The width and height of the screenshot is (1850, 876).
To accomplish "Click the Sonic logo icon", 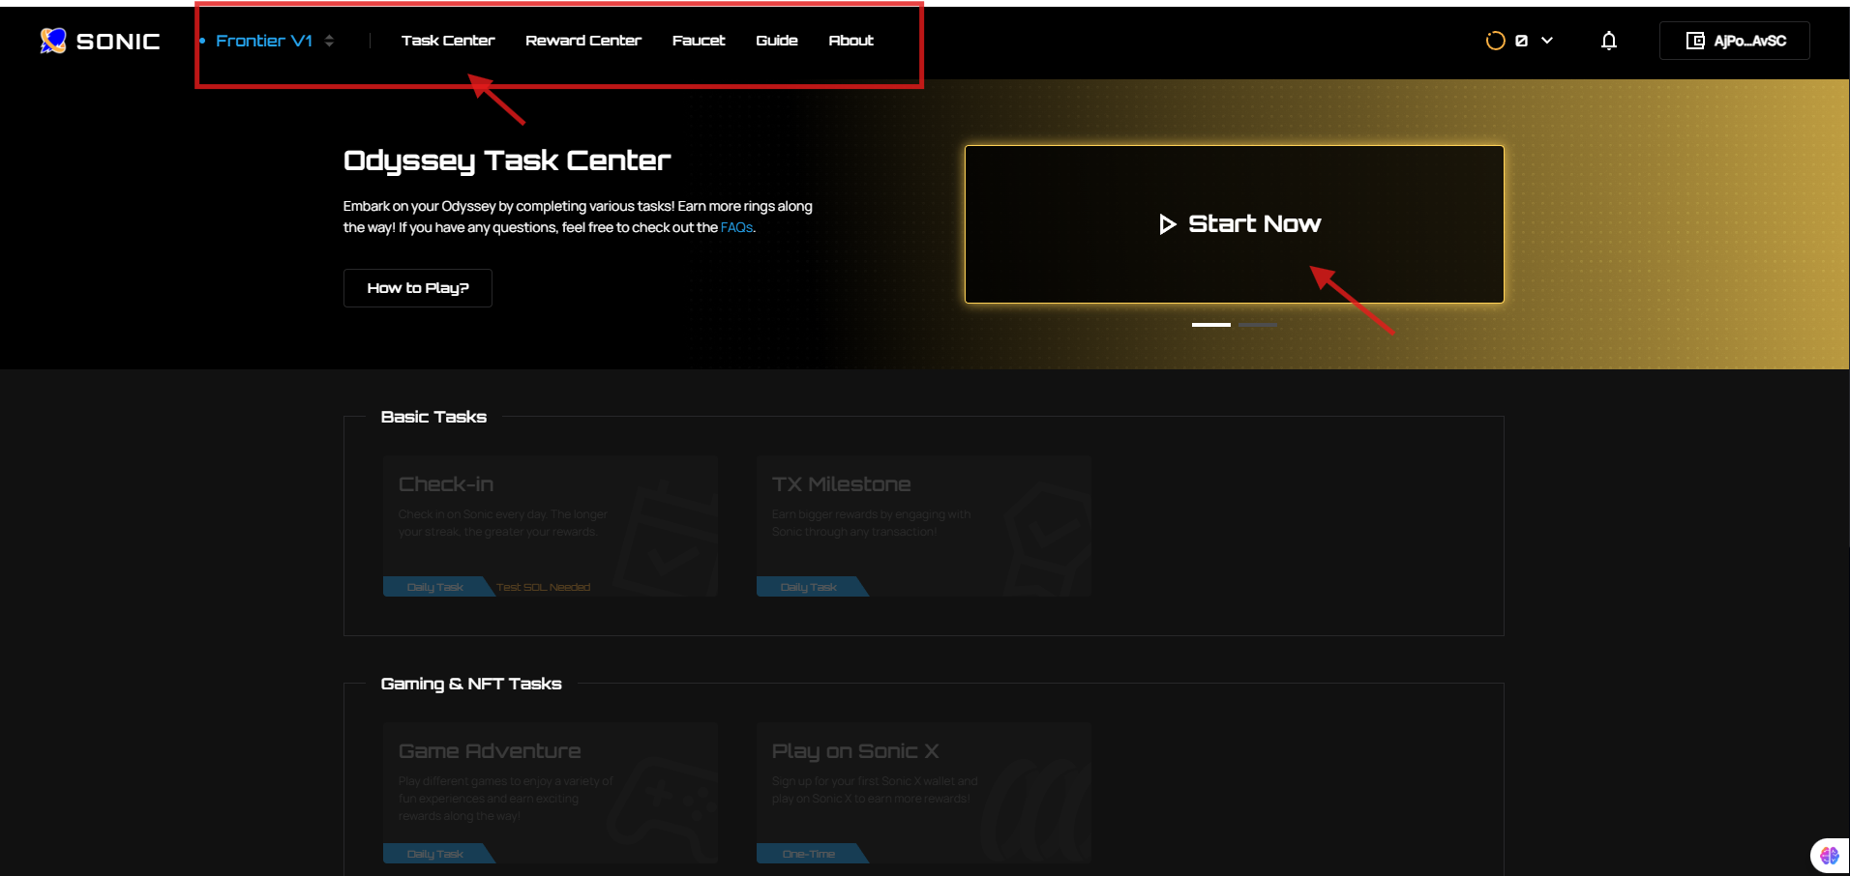I will click(x=53, y=41).
